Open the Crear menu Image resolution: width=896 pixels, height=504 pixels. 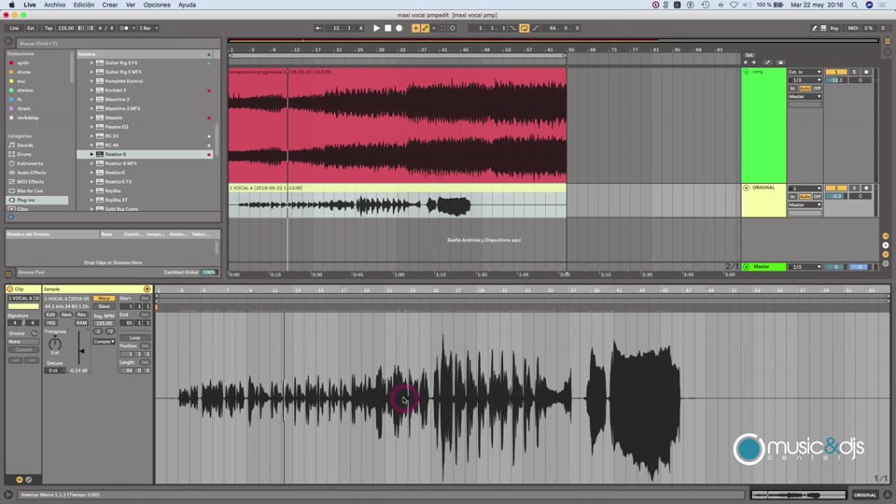pyautogui.click(x=110, y=5)
